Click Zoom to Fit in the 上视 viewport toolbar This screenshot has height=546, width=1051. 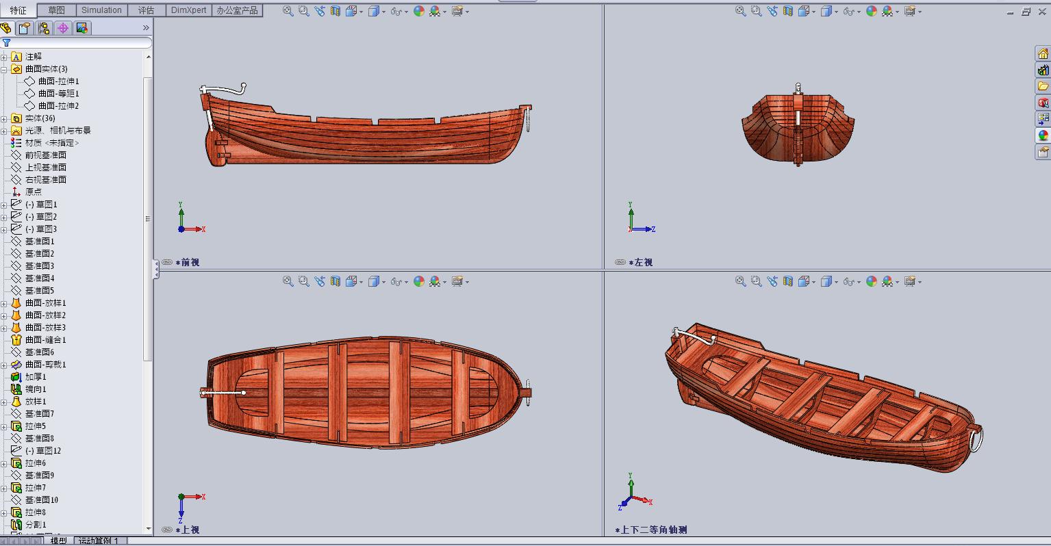(x=288, y=281)
